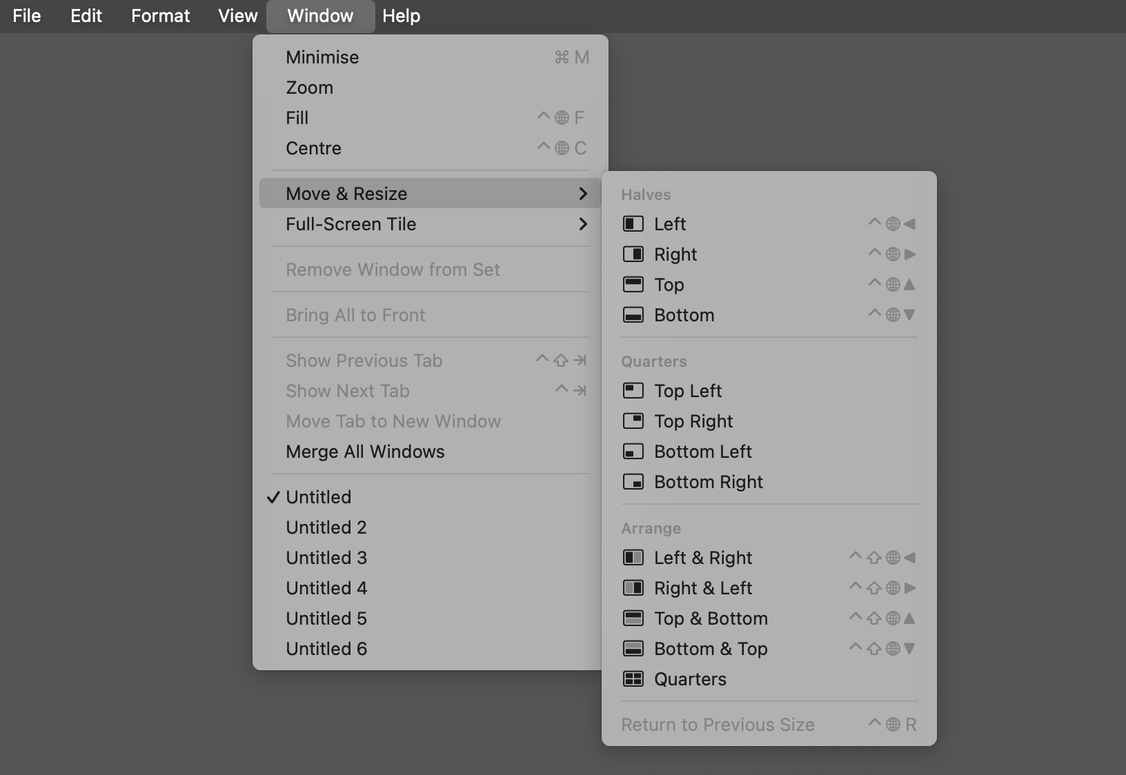The image size is (1126, 775).
Task: Select Centre to centre the window
Action: (431, 148)
